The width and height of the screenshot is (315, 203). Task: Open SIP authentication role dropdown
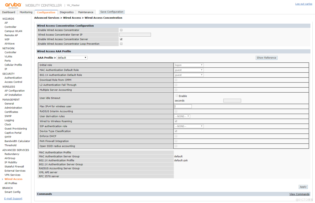click(189, 126)
